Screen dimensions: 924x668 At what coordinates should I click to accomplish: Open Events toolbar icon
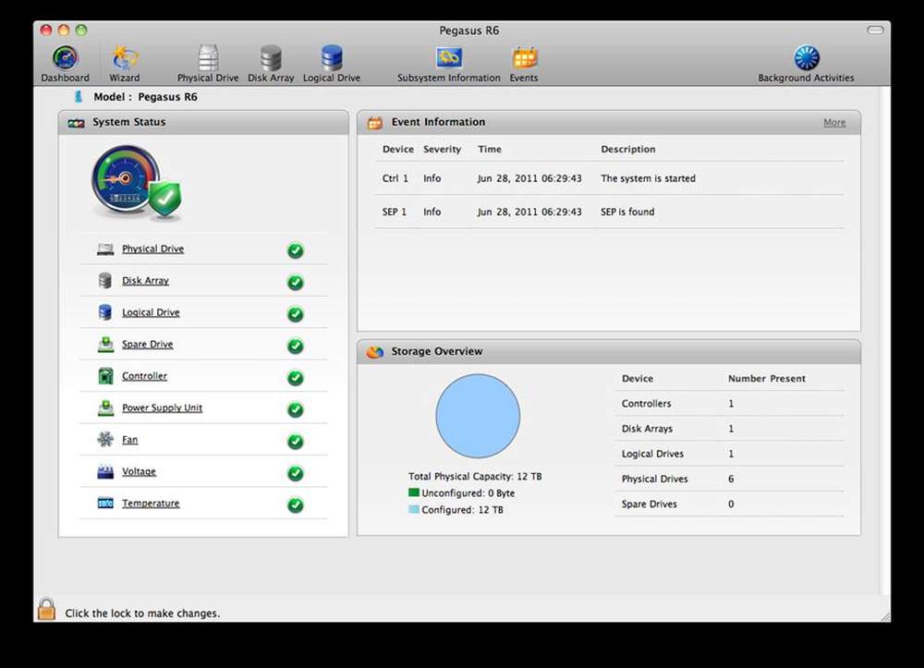click(524, 58)
